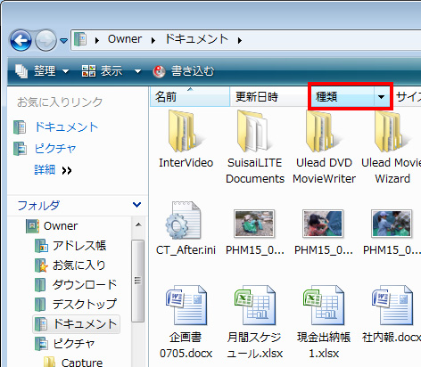The image size is (421, 367).
Task: Select ピクチャ in the folder tree
Action: tap(74, 344)
